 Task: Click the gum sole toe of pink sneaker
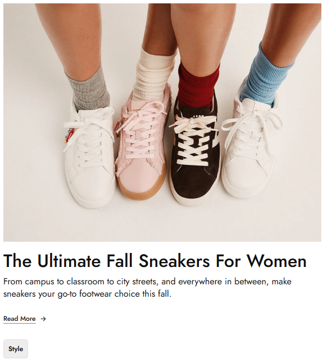tap(140, 190)
